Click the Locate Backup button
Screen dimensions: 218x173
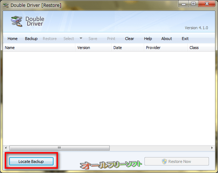(x=31, y=161)
